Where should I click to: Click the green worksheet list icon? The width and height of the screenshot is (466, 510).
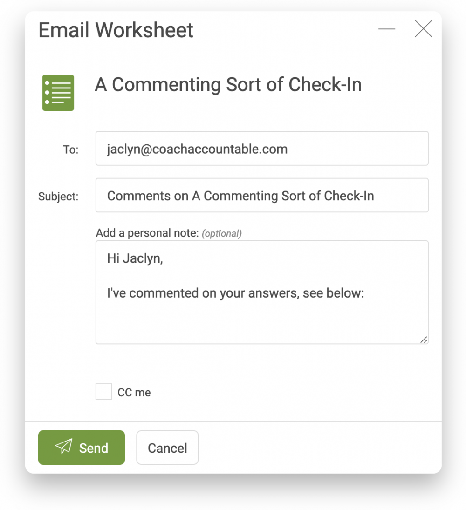point(58,93)
